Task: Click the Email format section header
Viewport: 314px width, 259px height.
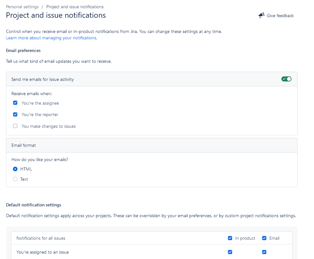Action: [x=152, y=145]
